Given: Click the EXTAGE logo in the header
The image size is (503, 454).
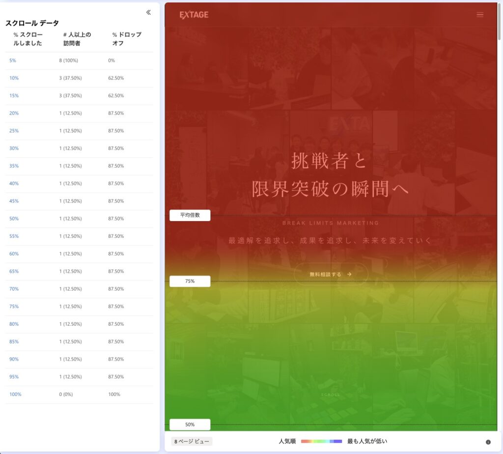Looking at the screenshot, I should 192,15.
